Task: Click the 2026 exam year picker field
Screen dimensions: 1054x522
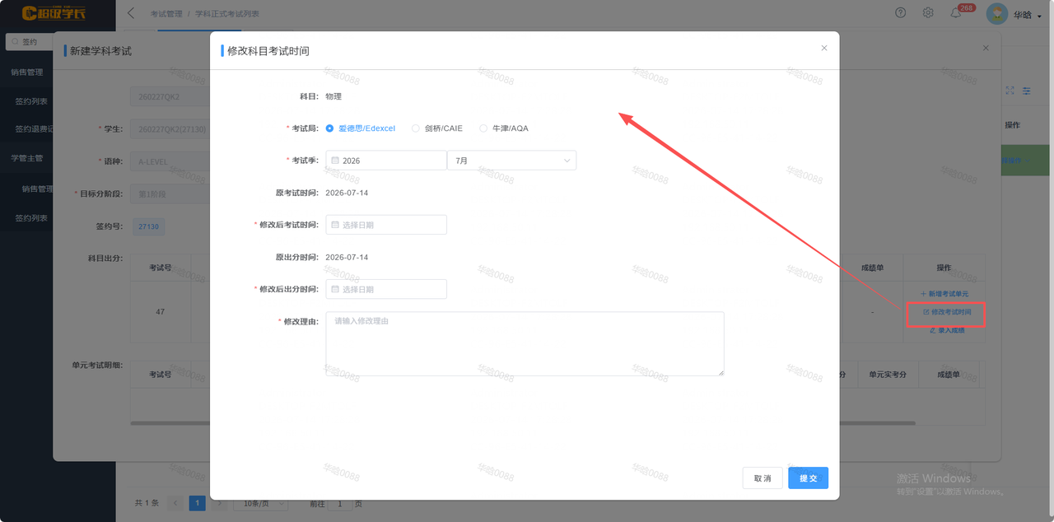Action: click(386, 161)
